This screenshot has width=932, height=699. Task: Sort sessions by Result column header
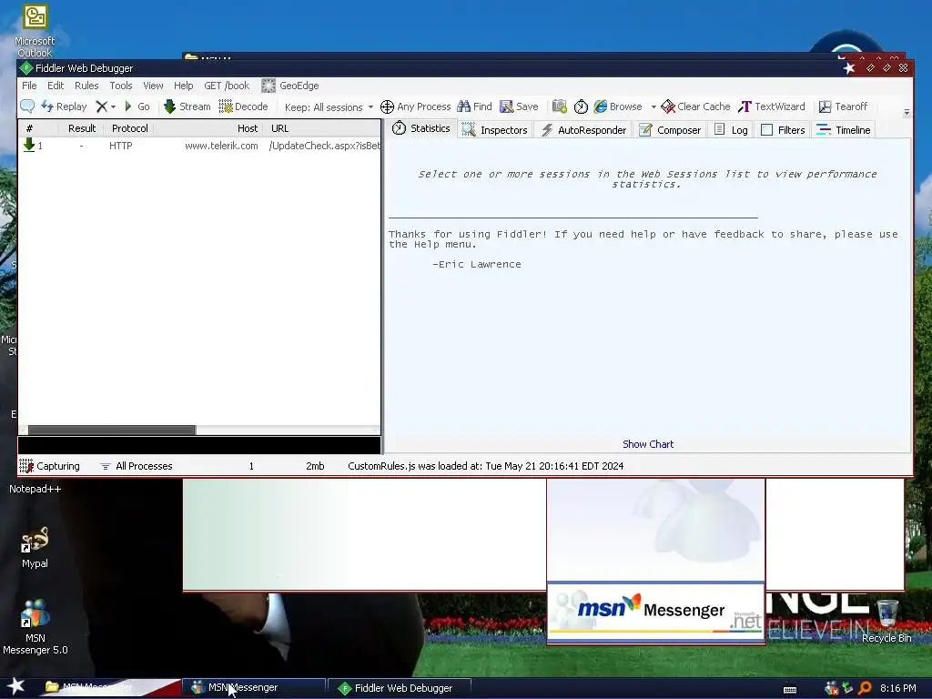[81, 128]
